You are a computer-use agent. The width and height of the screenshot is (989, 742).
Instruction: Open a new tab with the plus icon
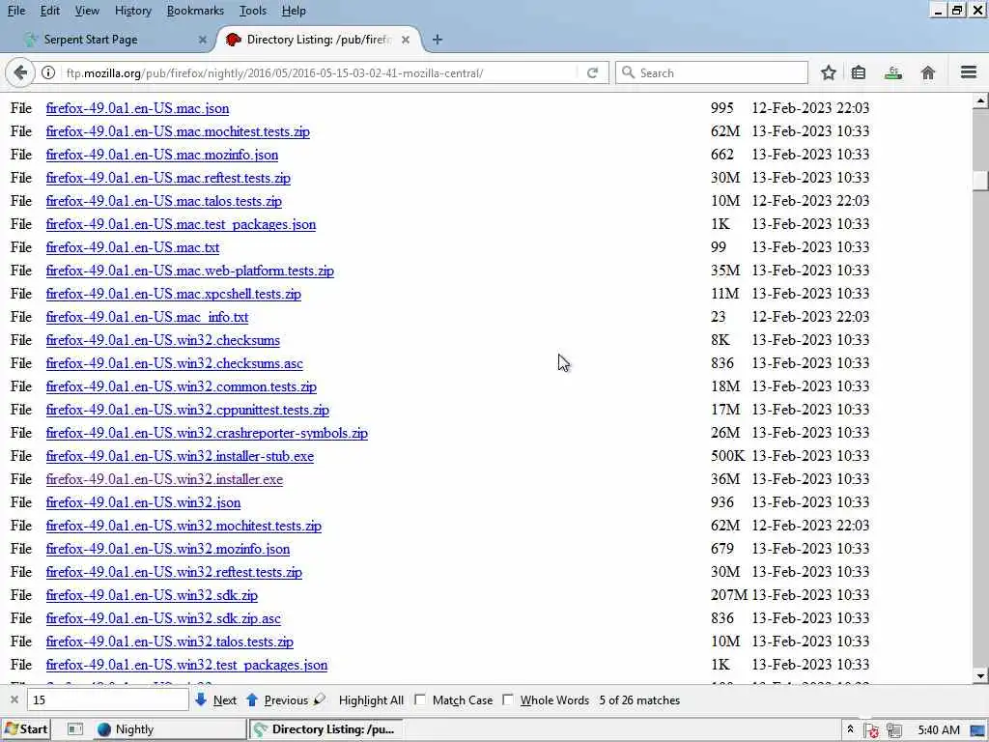(438, 39)
